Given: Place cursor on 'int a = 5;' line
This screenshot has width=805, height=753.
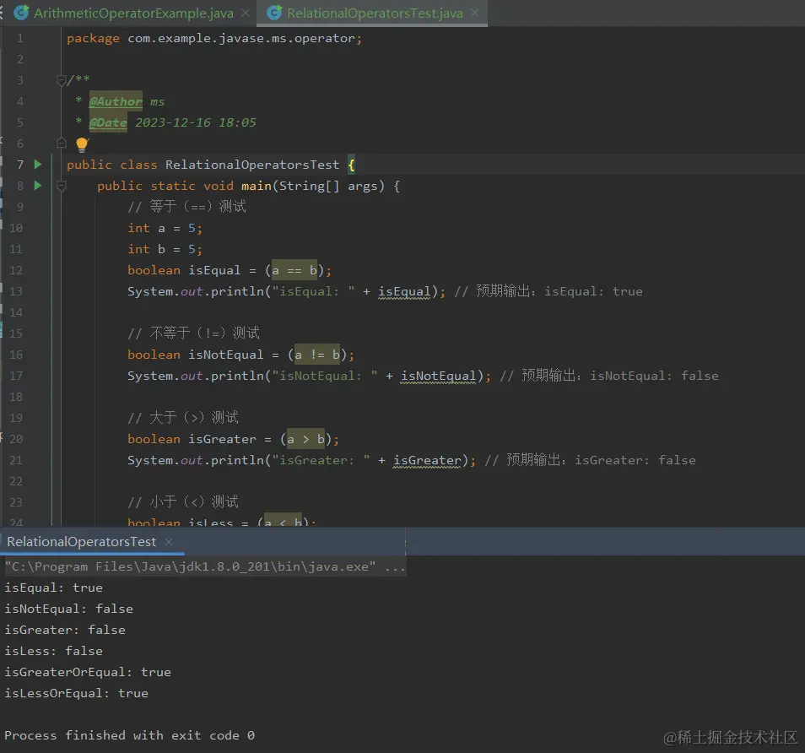Looking at the screenshot, I should pyautogui.click(x=165, y=228).
